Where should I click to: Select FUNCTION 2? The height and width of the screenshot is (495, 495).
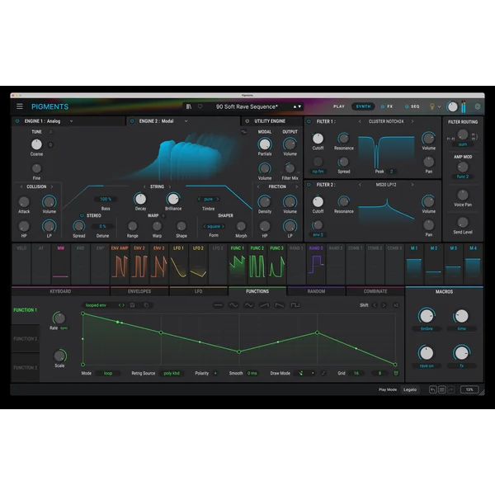[26, 339]
